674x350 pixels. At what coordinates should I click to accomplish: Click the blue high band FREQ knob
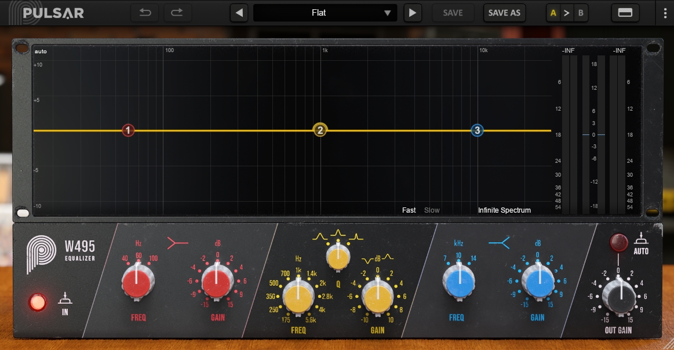[459, 282]
